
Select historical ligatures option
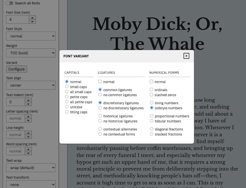(x=100, y=116)
